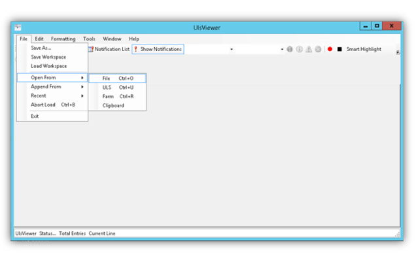Select ULS Ctrl+U in submenu
The height and width of the screenshot is (255, 416).
click(117, 87)
